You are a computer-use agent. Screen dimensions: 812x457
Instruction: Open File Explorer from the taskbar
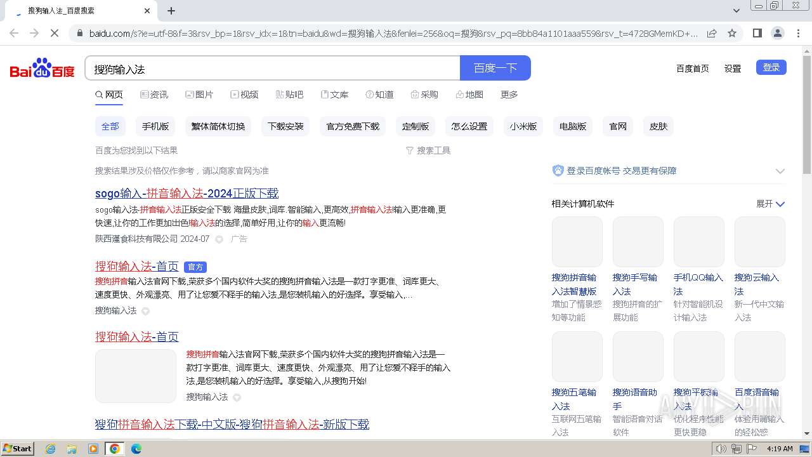[x=72, y=448]
